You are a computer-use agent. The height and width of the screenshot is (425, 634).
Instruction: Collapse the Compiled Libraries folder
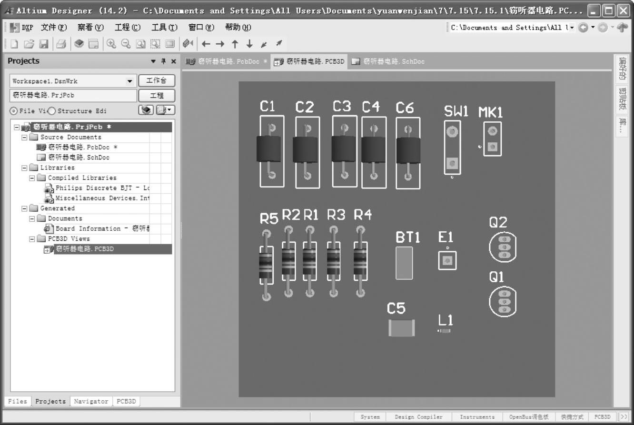(32, 178)
